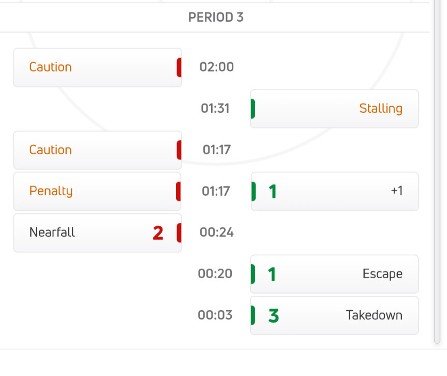
Task: Click the 00:24 timestamp
Action: (217, 233)
